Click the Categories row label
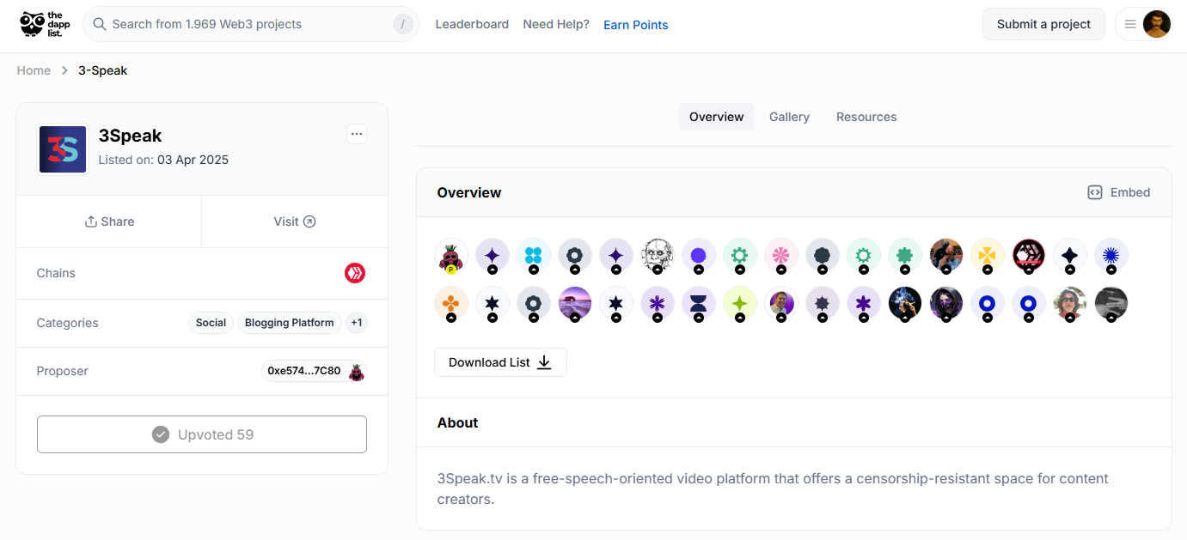Image resolution: width=1187 pixels, height=540 pixels. click(x=67, y=323)
